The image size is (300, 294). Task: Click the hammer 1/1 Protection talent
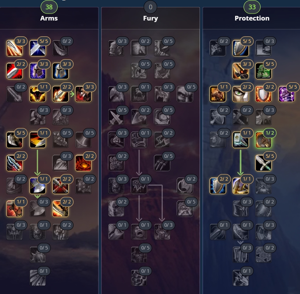click(x=240, y=140)
